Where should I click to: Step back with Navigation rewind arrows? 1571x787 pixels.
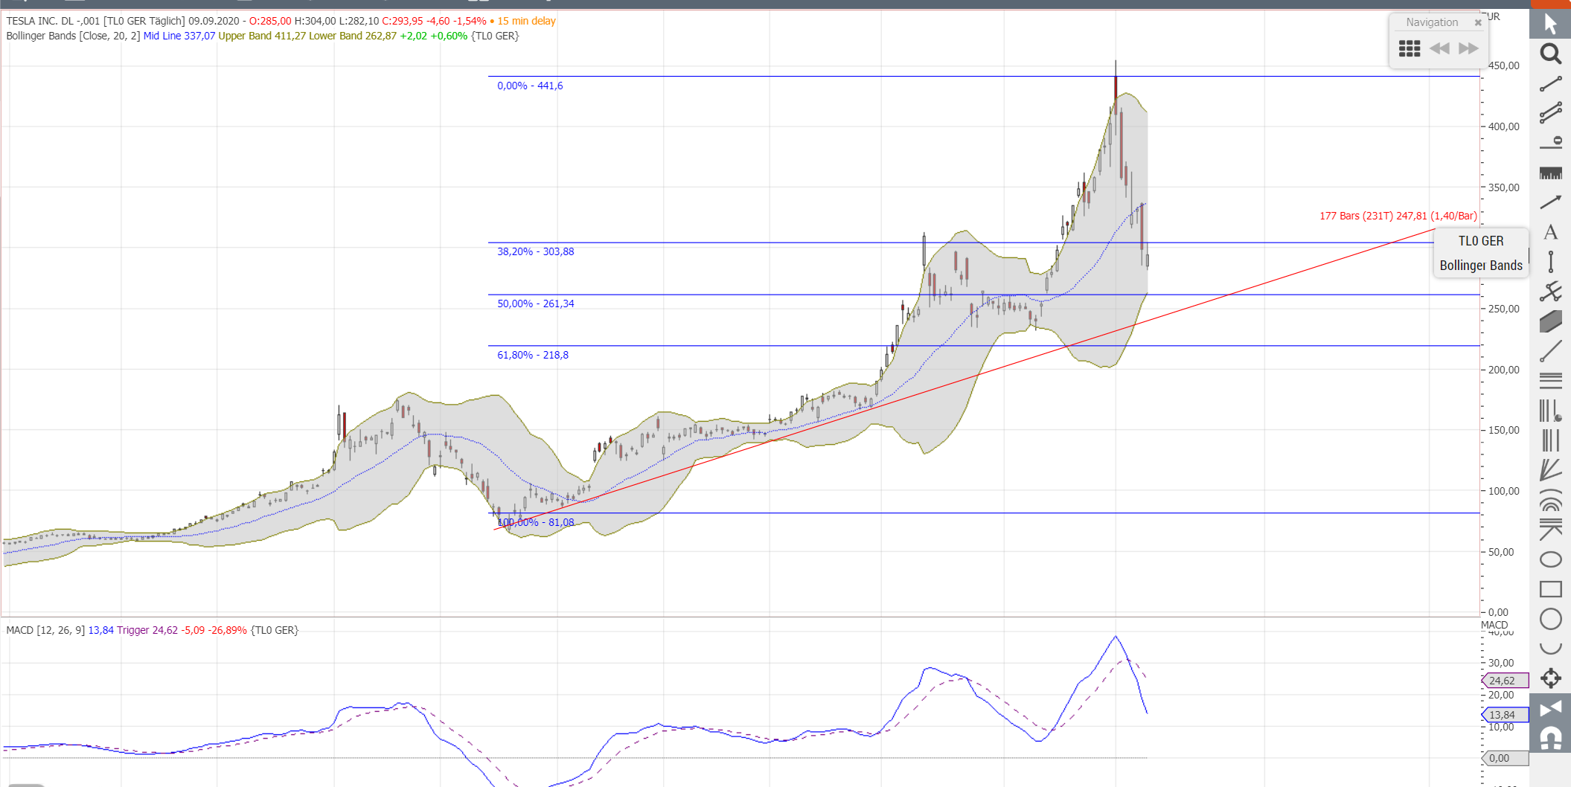click(x=1439, y=49)
